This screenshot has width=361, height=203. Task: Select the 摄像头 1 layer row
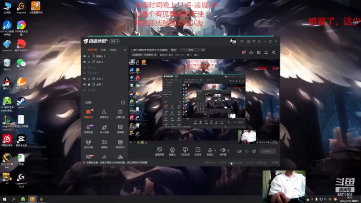point(105,56)
